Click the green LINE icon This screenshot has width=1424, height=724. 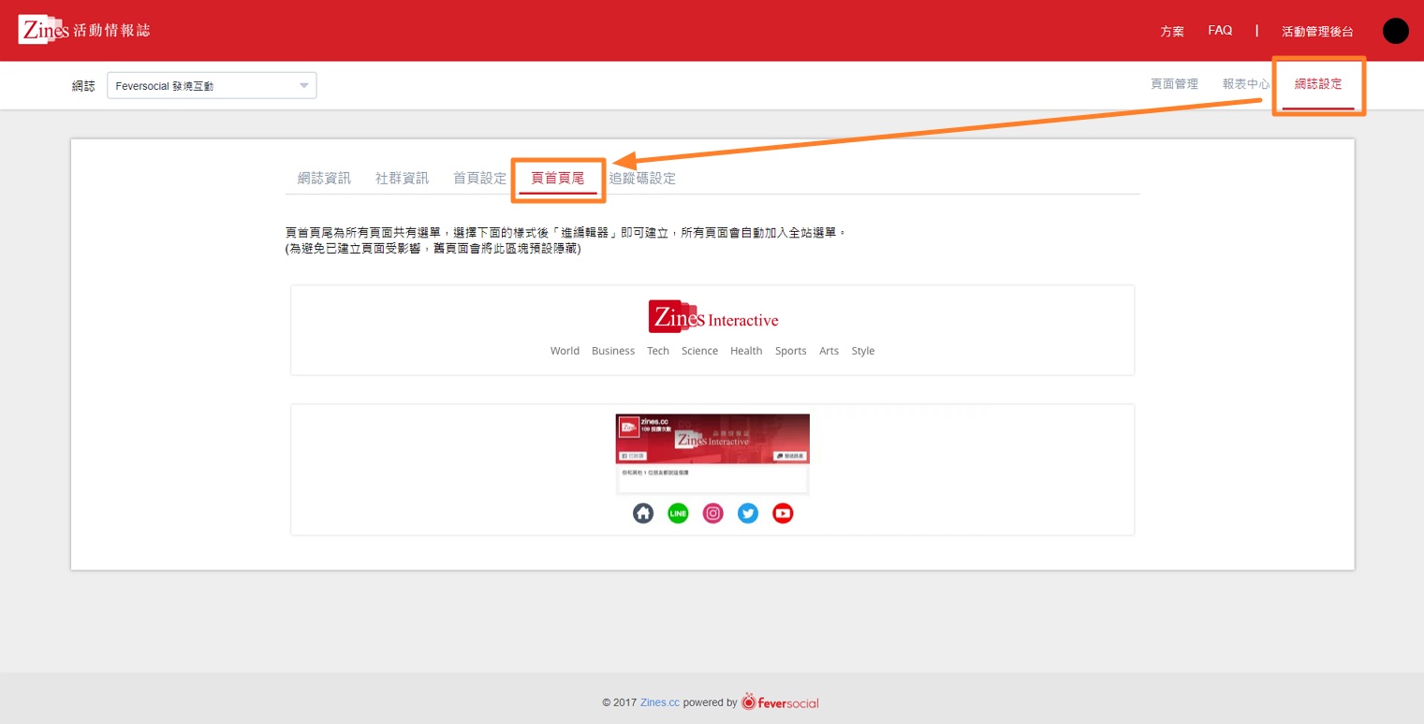(678, 514)
